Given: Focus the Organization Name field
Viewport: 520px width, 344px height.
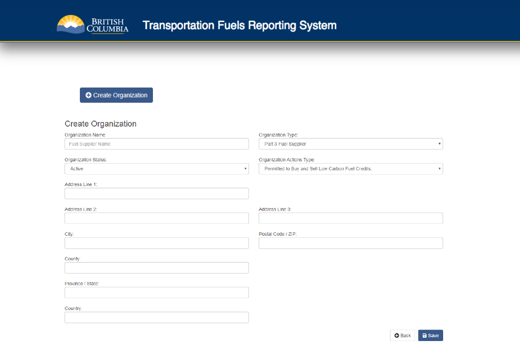Looking at the screenshot, I should [x=157, y=144].
